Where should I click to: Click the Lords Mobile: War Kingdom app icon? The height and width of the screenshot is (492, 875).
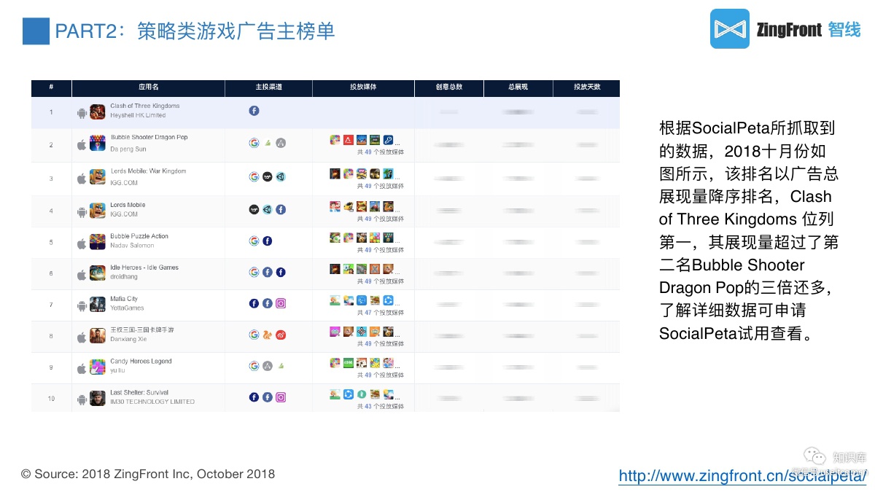tap(98, 178)
